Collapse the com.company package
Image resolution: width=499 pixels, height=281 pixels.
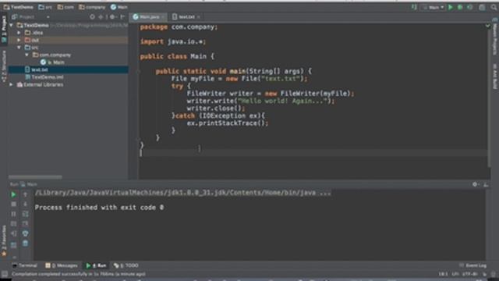point(27,55)
